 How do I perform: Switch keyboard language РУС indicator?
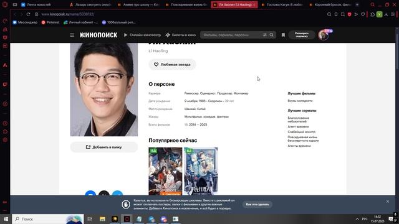[365, 219]
